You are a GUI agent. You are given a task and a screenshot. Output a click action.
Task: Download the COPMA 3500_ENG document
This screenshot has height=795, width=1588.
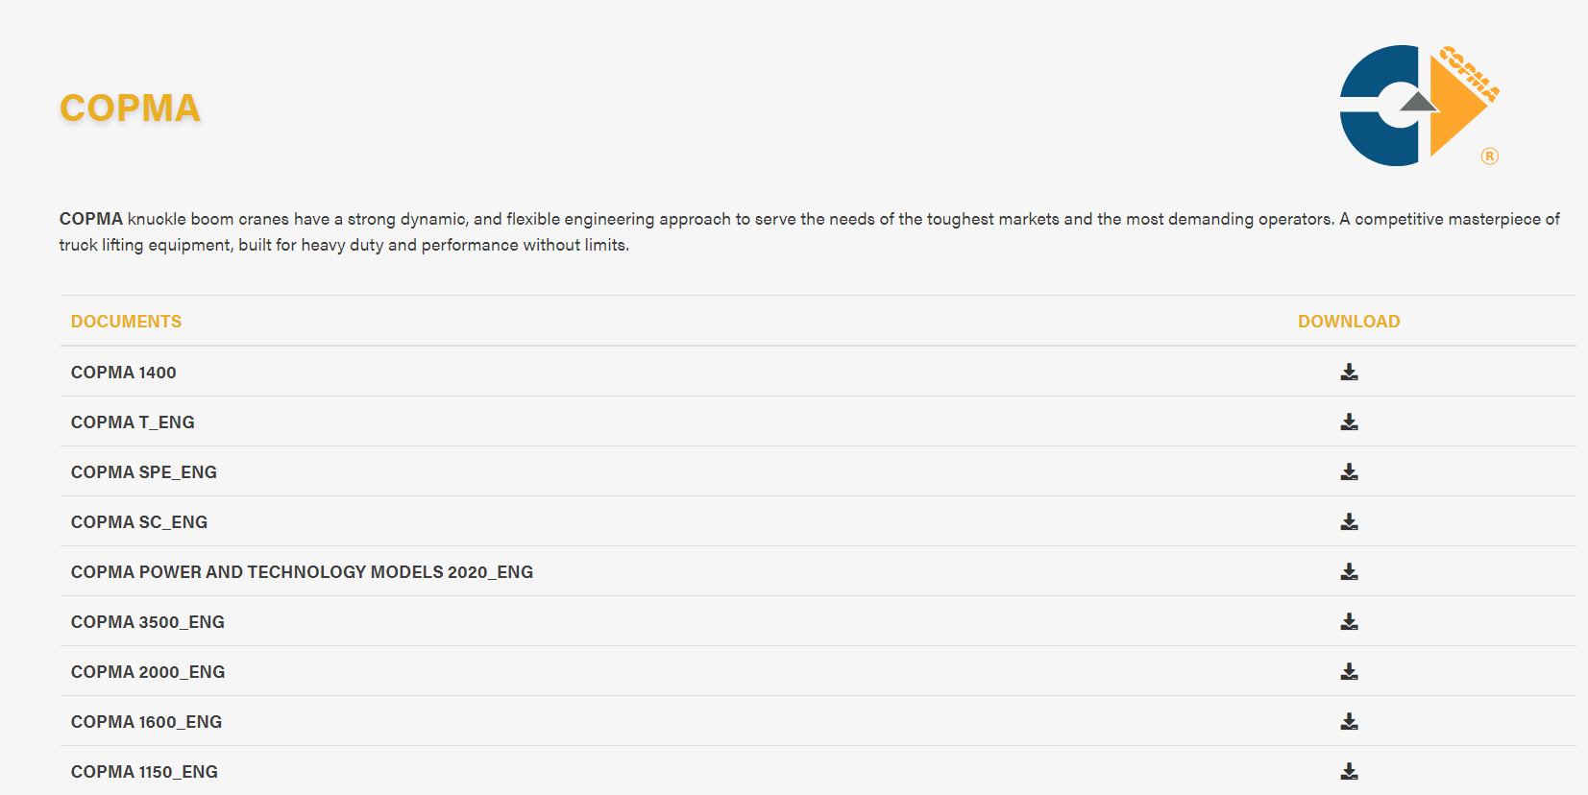pos(1349,621)
